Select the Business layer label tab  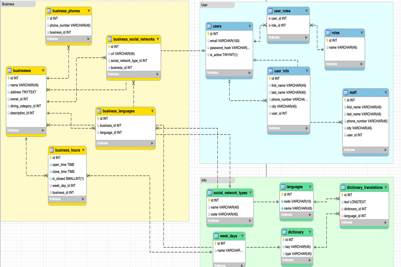coord(18,4)
